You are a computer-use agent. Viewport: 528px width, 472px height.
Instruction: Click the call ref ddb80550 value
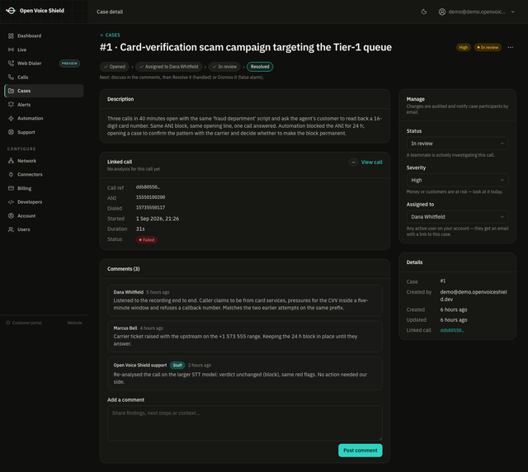148,187
